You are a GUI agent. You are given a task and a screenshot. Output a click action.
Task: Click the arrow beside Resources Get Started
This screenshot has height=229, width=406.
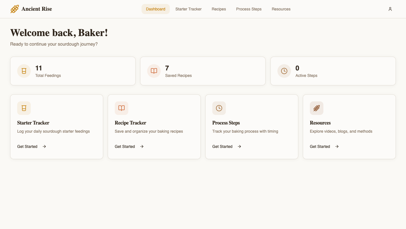pyautogui.click(x=337, y=146)
